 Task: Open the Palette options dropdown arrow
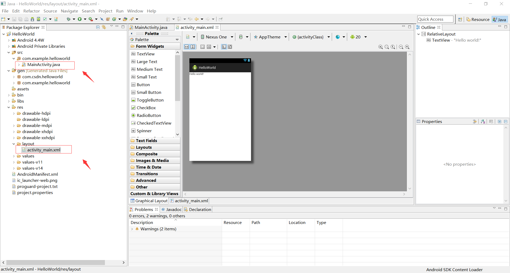coord(177,39)
